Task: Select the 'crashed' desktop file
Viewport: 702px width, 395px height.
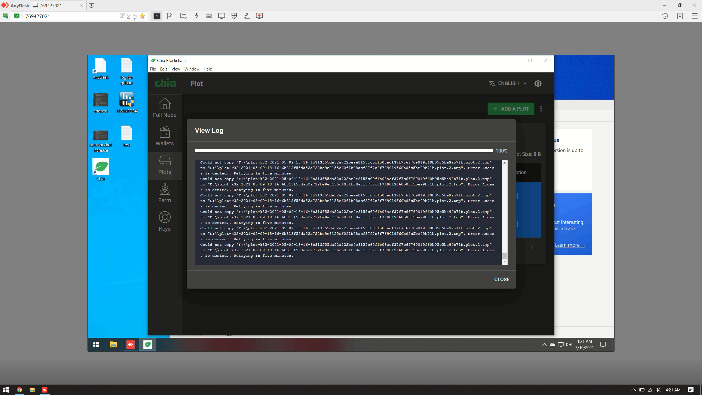Action: pyautogui.click(x=100, y=103)
